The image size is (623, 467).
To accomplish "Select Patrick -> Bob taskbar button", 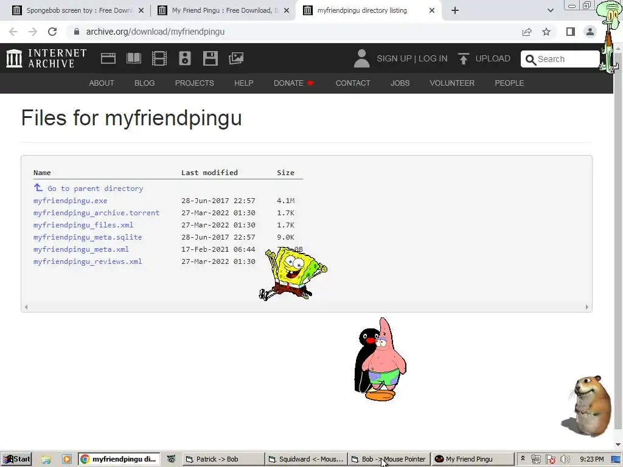I will (223, 459).
